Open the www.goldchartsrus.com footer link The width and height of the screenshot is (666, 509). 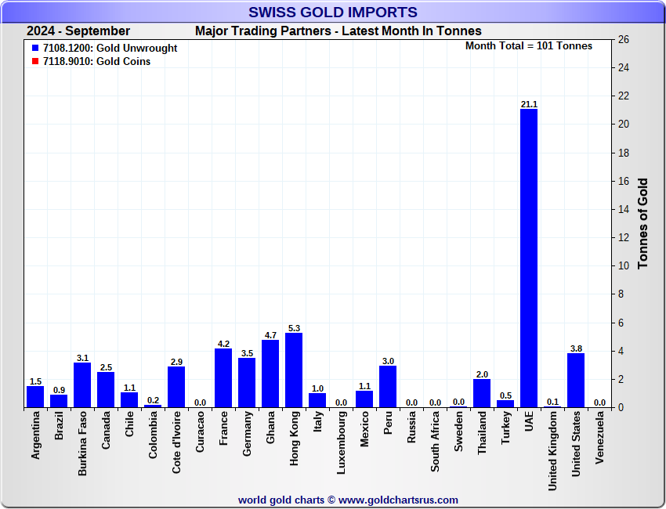399,500
